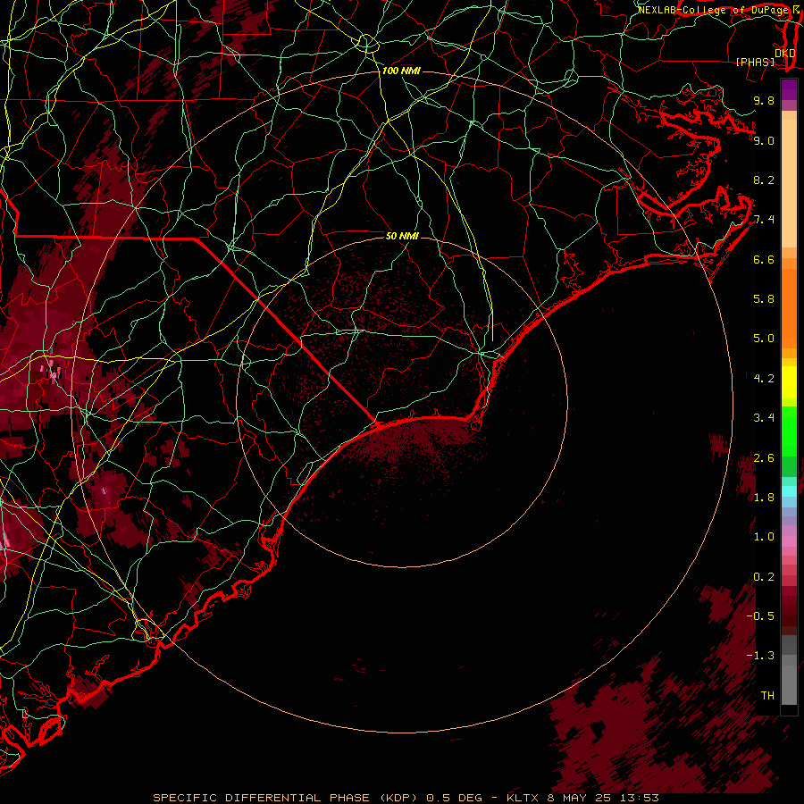
Task: Click the 7.4 scale label
Action: tap(764, 220)
